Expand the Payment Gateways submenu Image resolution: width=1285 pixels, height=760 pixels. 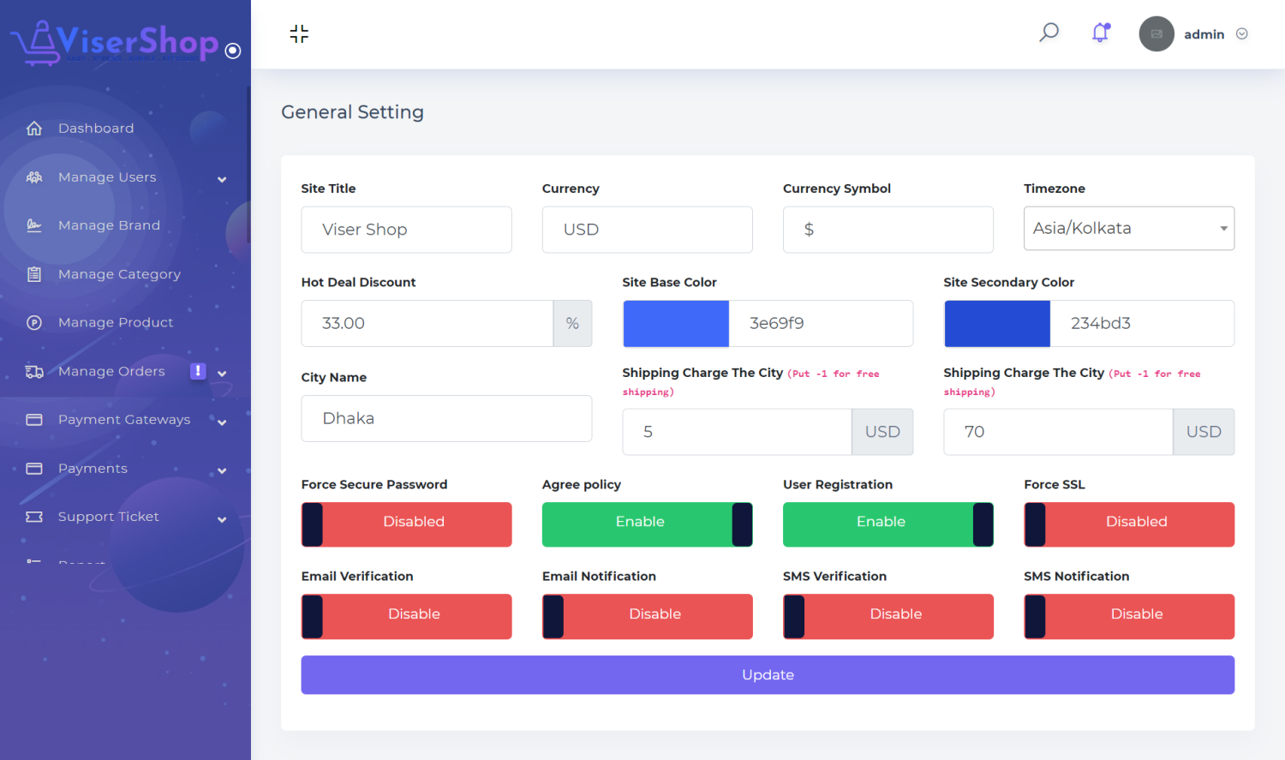(x=222, y=421)
